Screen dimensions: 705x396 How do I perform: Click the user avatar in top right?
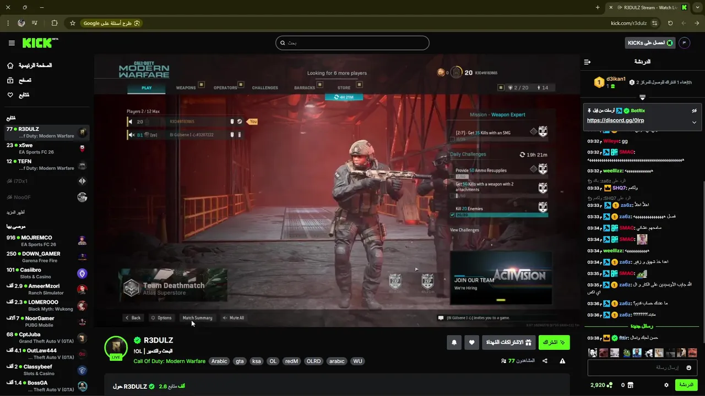(x=684, y=43)
